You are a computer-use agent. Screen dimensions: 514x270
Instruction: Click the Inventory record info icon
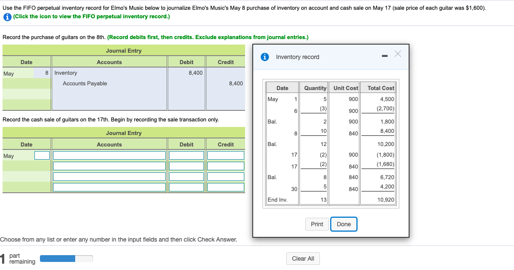click(x=265, y=56)
